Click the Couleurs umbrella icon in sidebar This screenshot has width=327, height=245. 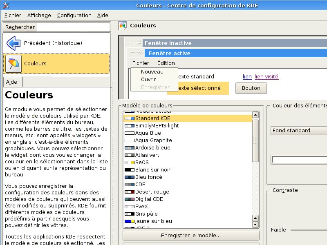click(13, 64)
